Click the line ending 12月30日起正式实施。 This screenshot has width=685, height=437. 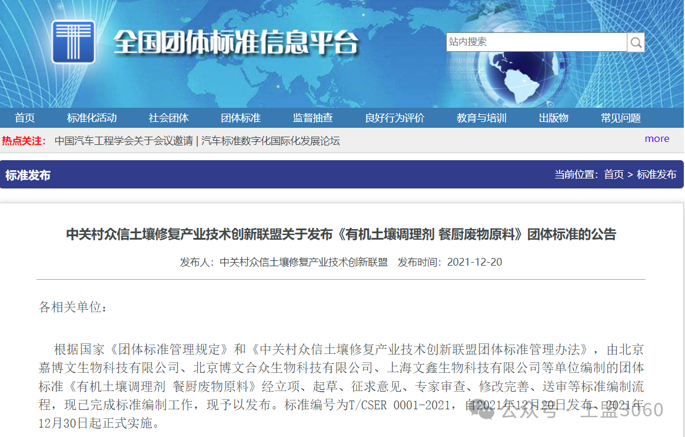coord(99,423)
